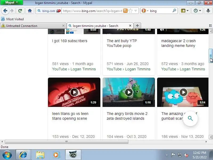213x160 pixels.
Task: Open "madagascar 2 crash landing meme funny"
Action: coord(178,43)
